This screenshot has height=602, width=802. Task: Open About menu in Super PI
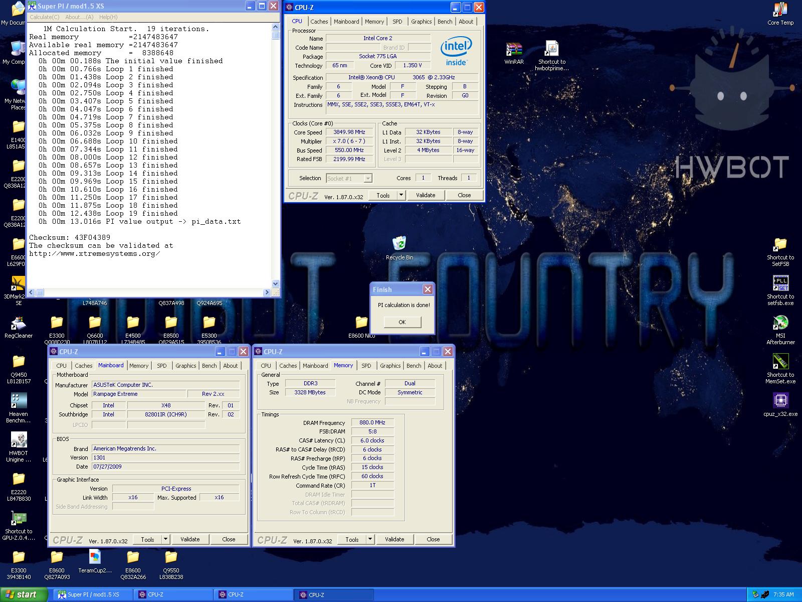(x=79, y=17)
